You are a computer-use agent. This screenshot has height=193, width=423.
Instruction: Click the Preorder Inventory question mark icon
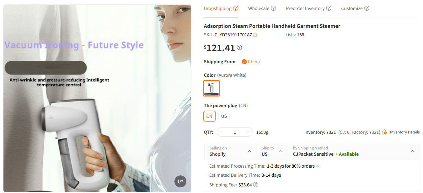click(x=329, y=8)
